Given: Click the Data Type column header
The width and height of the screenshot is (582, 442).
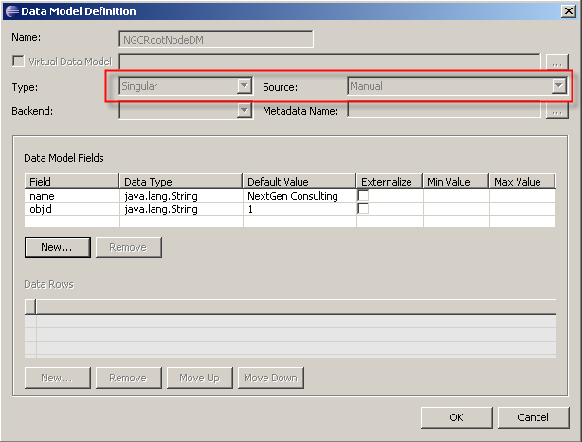Looking at the screenshot, I should point(181,182).
